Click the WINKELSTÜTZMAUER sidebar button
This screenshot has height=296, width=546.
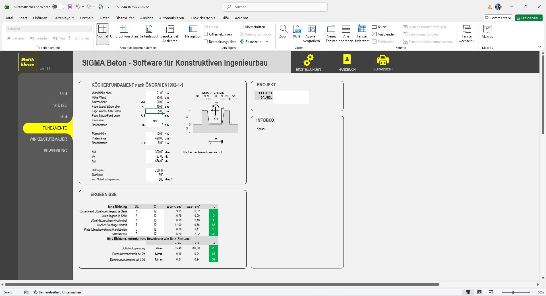click(x=48, y=139)
